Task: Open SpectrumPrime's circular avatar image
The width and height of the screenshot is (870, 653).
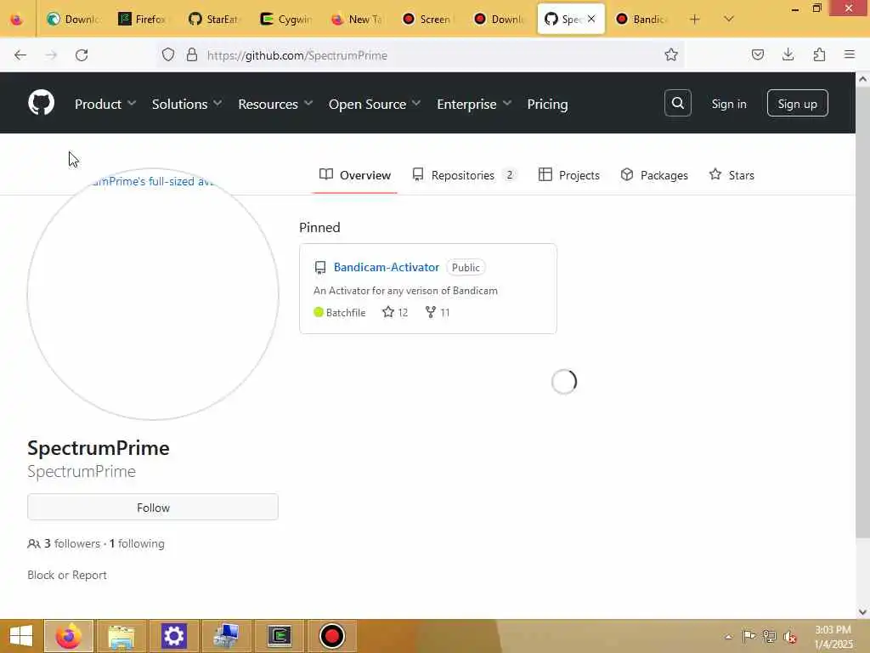Action: pos(153,294)
